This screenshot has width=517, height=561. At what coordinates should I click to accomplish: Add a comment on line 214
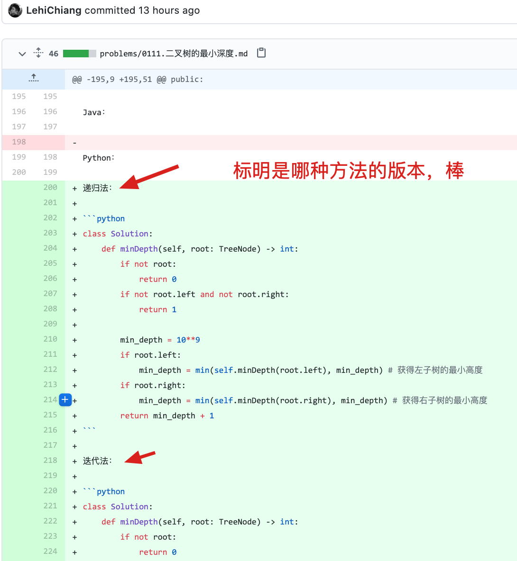[65, 399]
